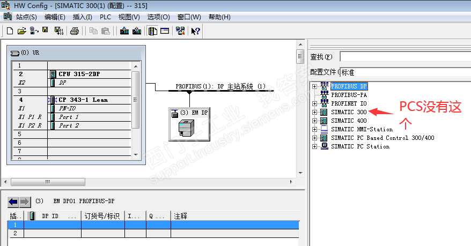Click rack table scroll up arrow
The height and width of the screenshot is (246, 471).
[x=136, y=66]
